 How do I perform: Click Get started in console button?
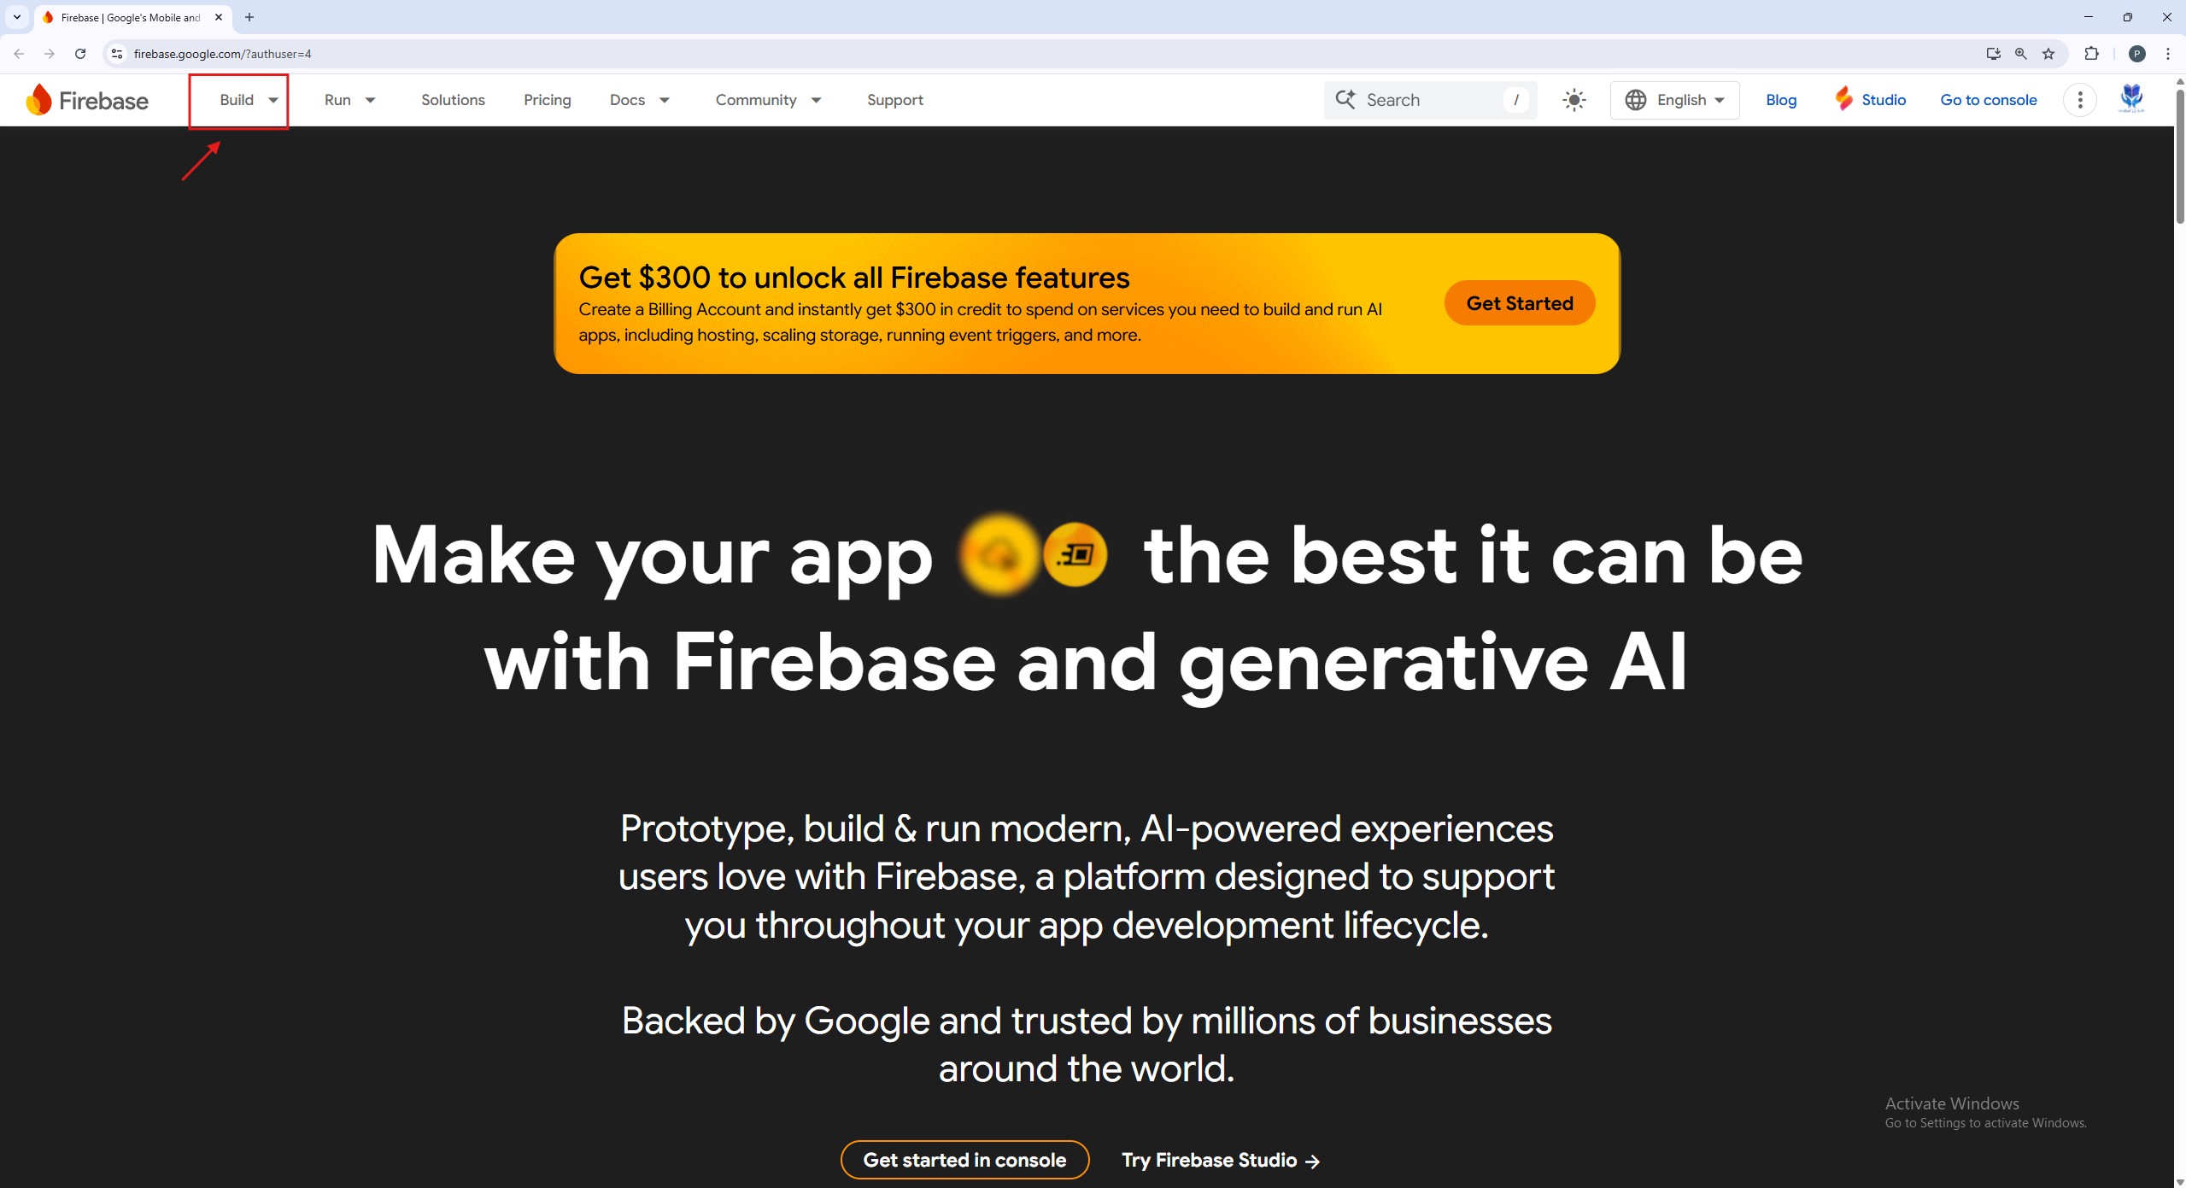click(x=964, y=1160)
